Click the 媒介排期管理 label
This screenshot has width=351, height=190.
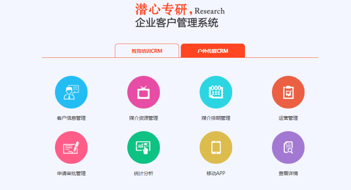(216, 118)
